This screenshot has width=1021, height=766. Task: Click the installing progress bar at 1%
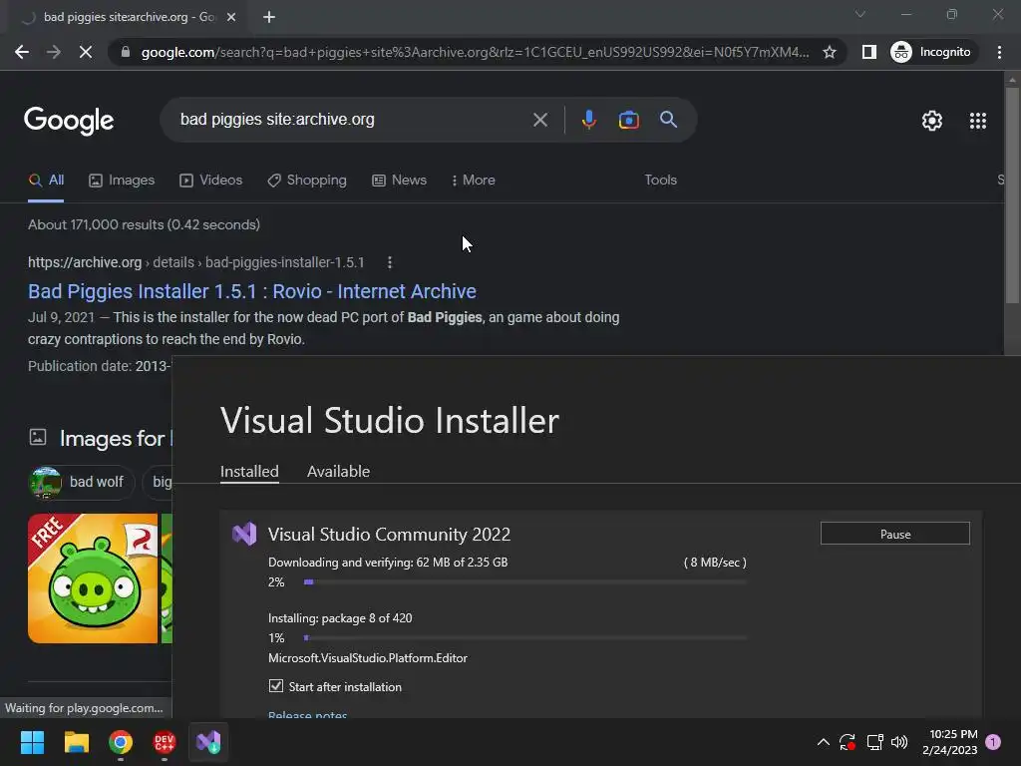(524, 637)
